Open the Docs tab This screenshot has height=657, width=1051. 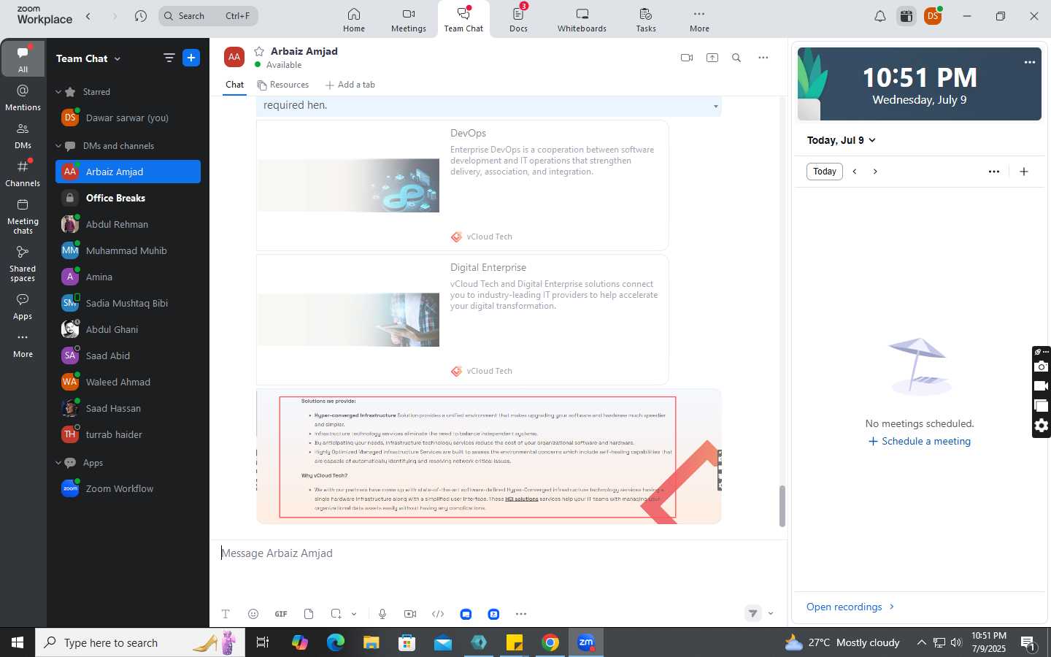(518, 20)
